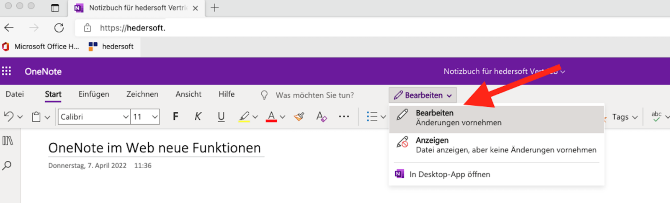This screenshot has width=670, height=203.
Task: Click the search magnifier in sidebar
Action: point(7,166)
